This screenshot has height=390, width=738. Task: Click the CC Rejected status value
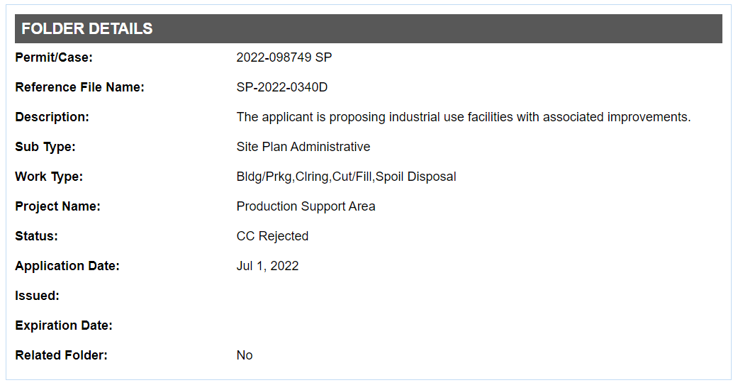272,236
